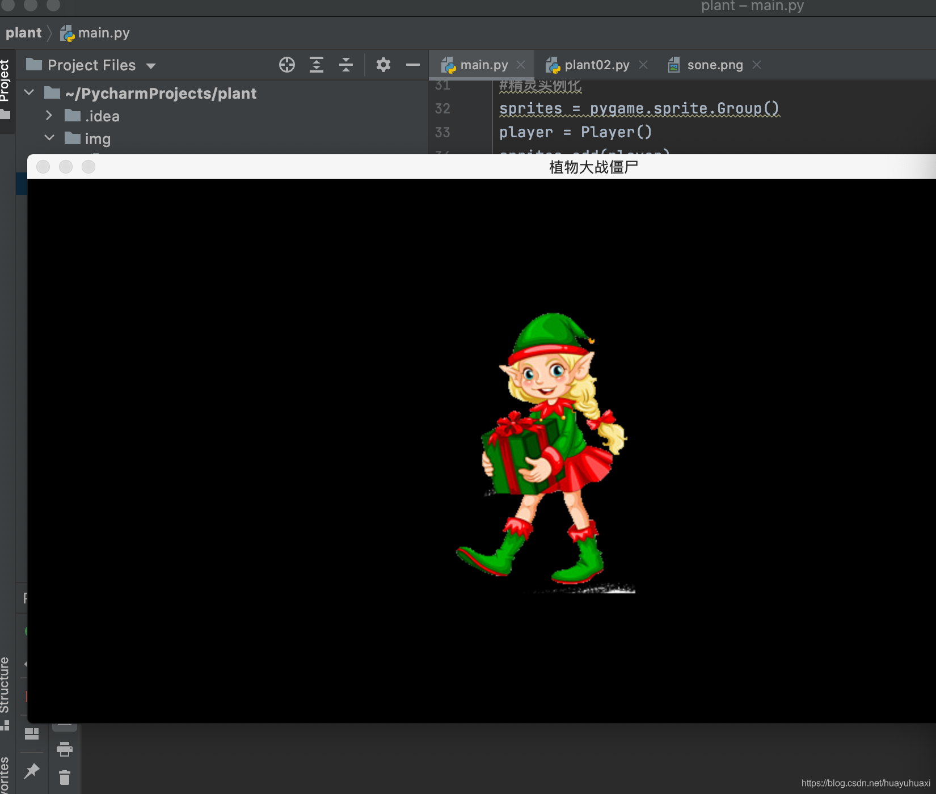Click the code 'player = Player()'
Screen dimensions: 936x794
click(575, 132)
